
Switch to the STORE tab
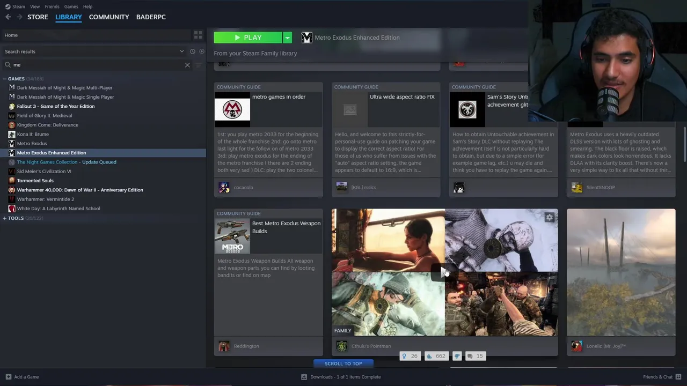pyautogui.click(x=38, y=17)
